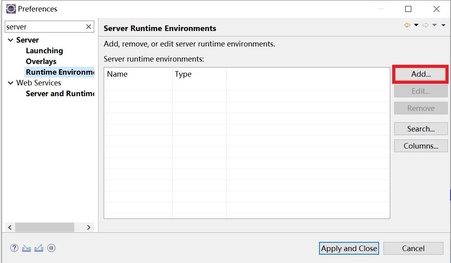The height and width of the screenshot is (263, 451).
Task: Select Launching under Server
Action: point(44,50)
